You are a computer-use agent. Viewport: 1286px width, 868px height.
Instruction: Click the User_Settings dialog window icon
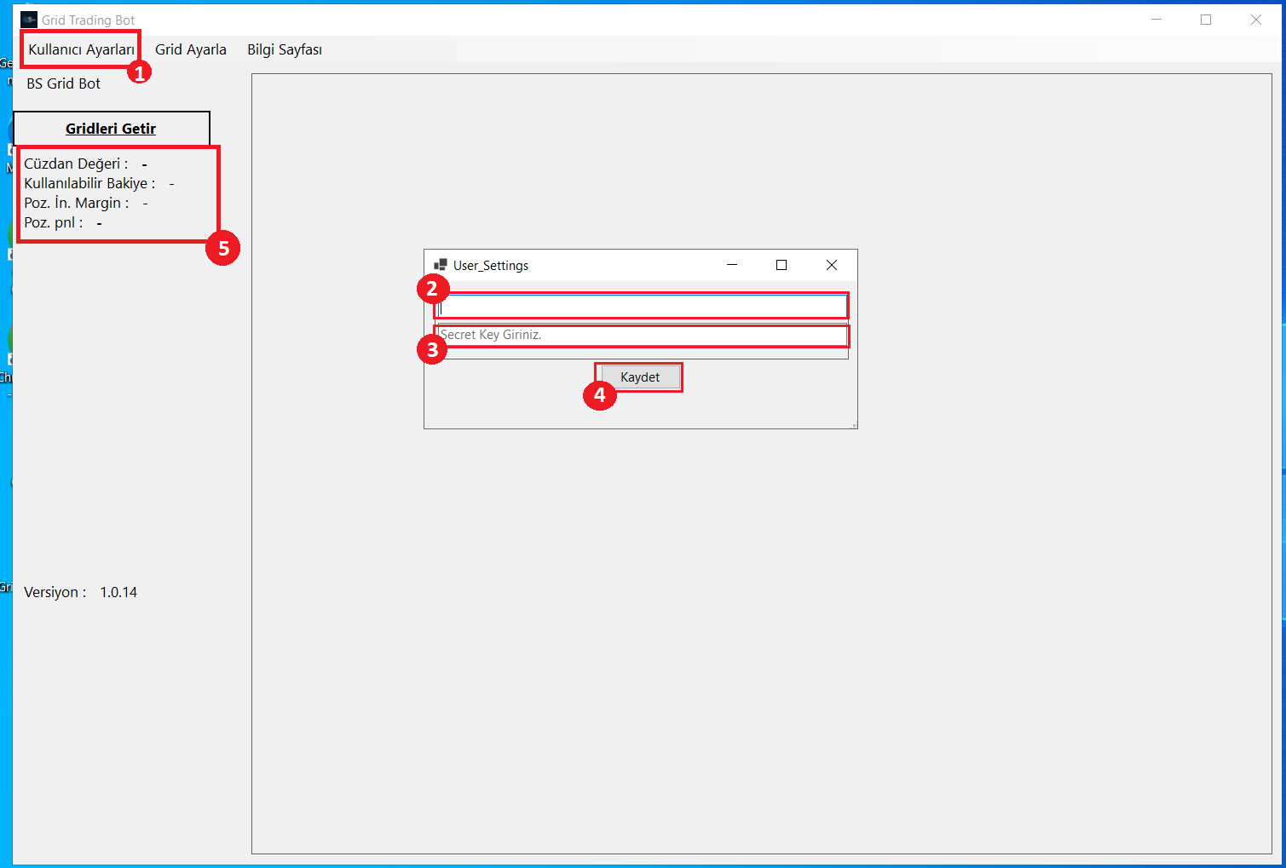[440, 265]
